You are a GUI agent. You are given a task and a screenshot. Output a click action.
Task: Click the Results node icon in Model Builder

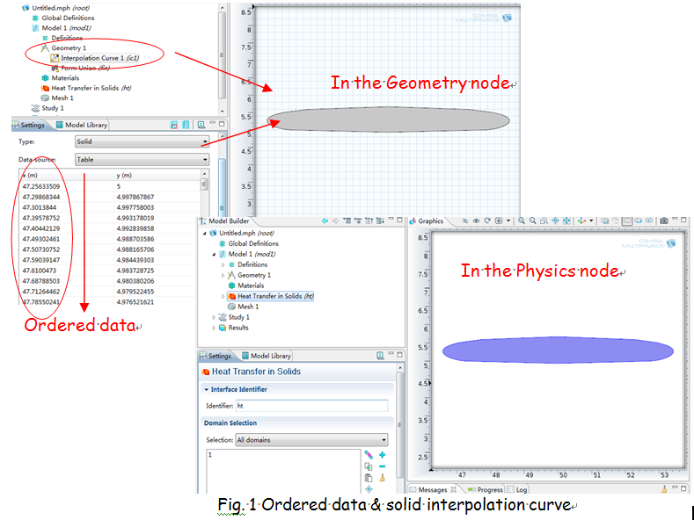pyautogui.click(x=222, y=328)
